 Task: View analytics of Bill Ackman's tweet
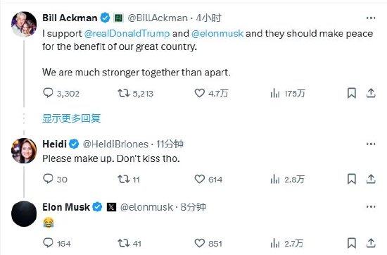(275, 94)
